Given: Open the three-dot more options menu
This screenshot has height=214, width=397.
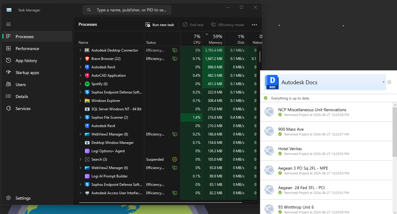Looking at the screenshot, I should click(x=254, y=25).
